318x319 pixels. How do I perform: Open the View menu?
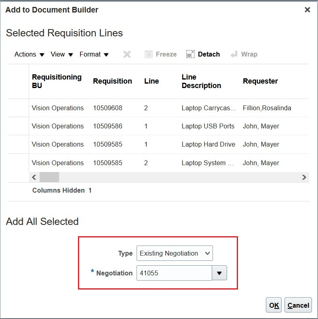point(61,55)
